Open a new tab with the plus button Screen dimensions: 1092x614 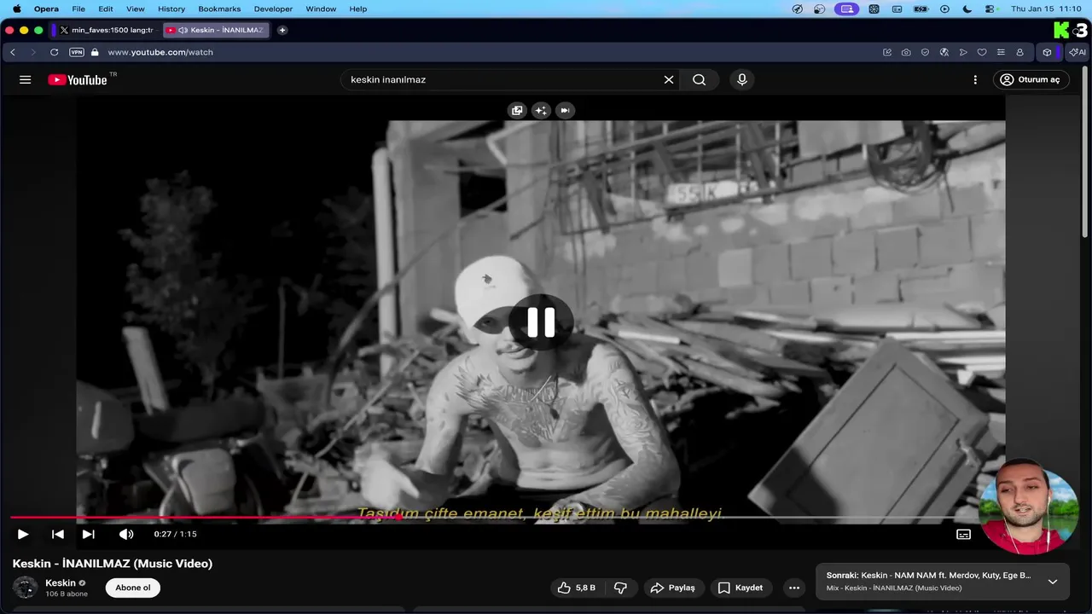282,30
